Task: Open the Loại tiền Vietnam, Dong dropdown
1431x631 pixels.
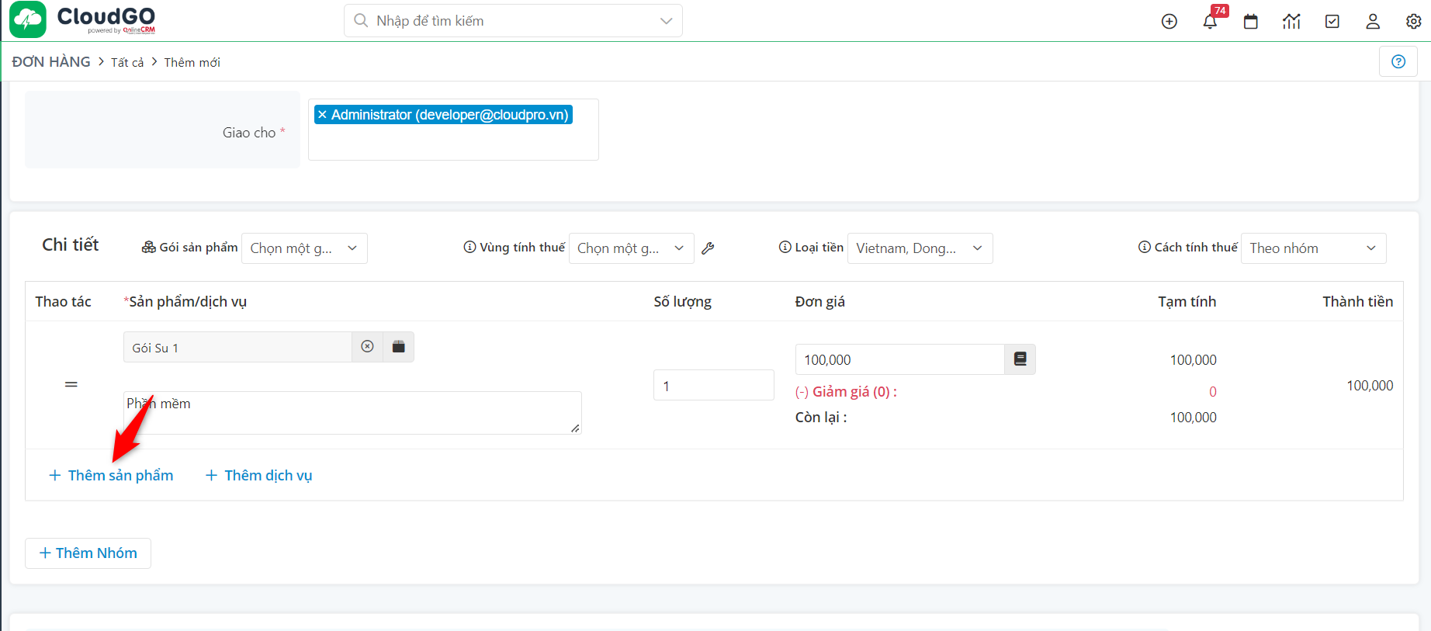Action: tap(920, 248)
